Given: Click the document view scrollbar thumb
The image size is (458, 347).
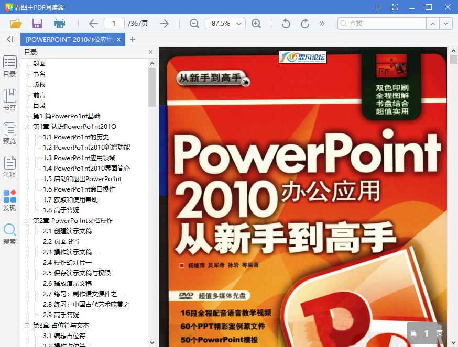Looking at the screenshot, I should [453, 60].
